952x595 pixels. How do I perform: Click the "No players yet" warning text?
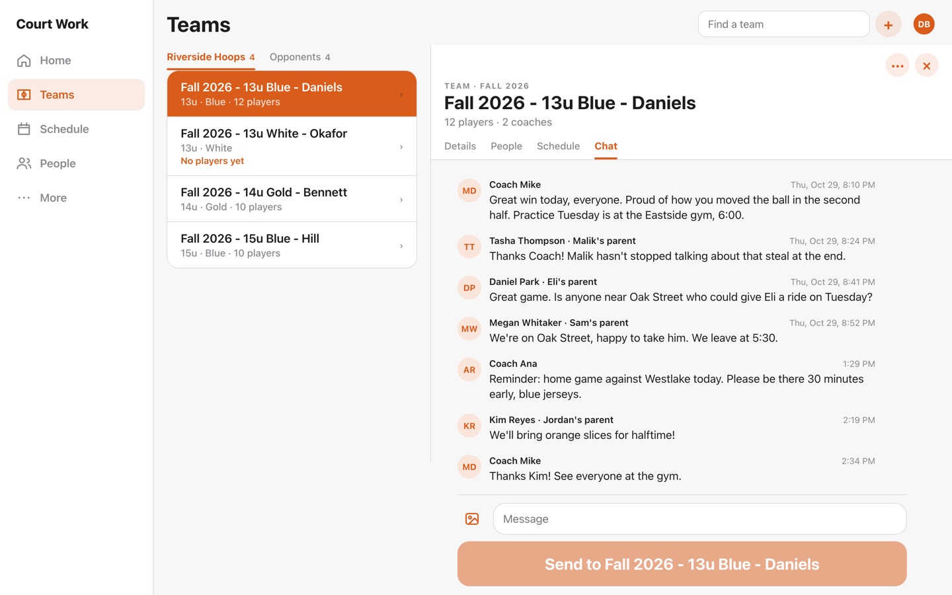pos(212,161)
